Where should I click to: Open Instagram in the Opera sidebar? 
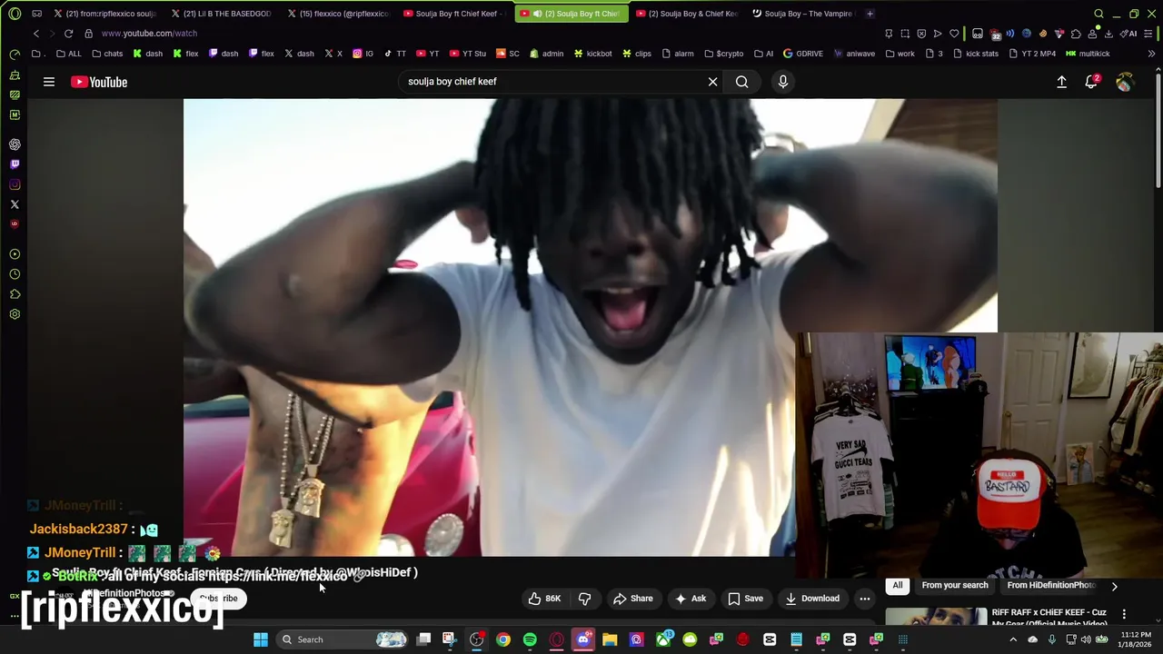pos(15,184)
